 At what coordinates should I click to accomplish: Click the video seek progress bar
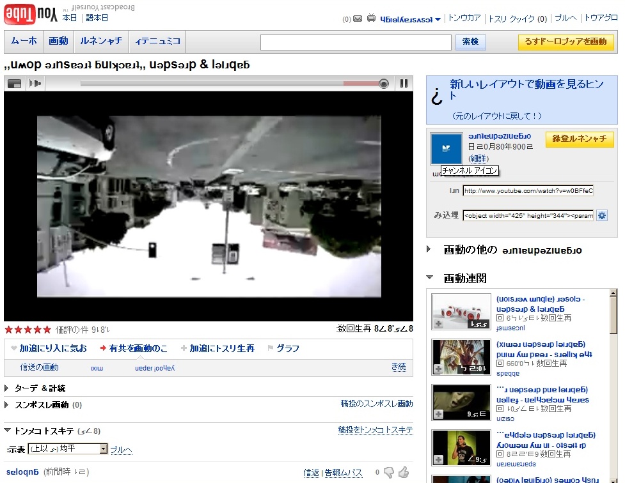tap(230, 83)
